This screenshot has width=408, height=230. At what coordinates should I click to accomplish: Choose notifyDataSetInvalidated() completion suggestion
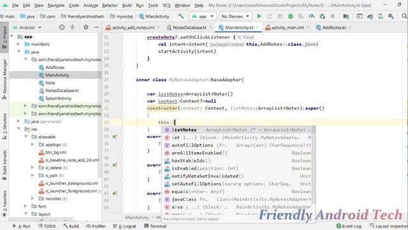pos(237,176)
